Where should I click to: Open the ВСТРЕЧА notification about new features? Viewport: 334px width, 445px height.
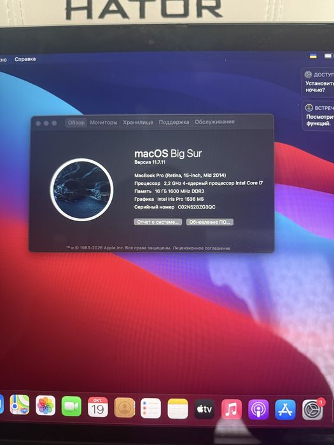click(318, 116)
